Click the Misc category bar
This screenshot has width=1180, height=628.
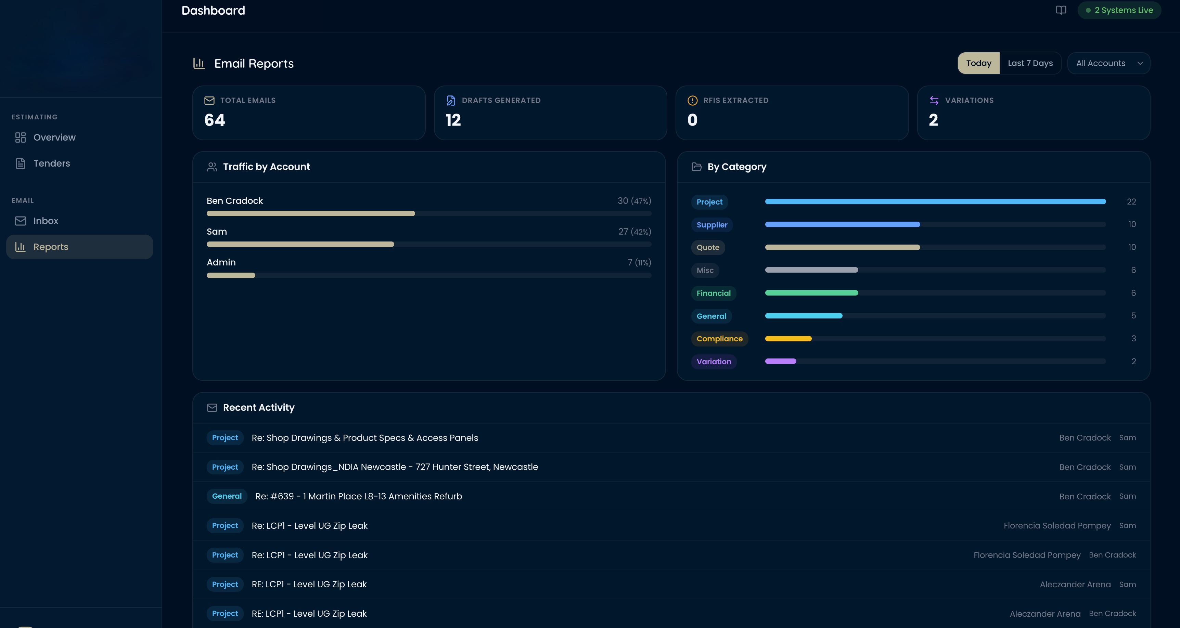(935, 270)
